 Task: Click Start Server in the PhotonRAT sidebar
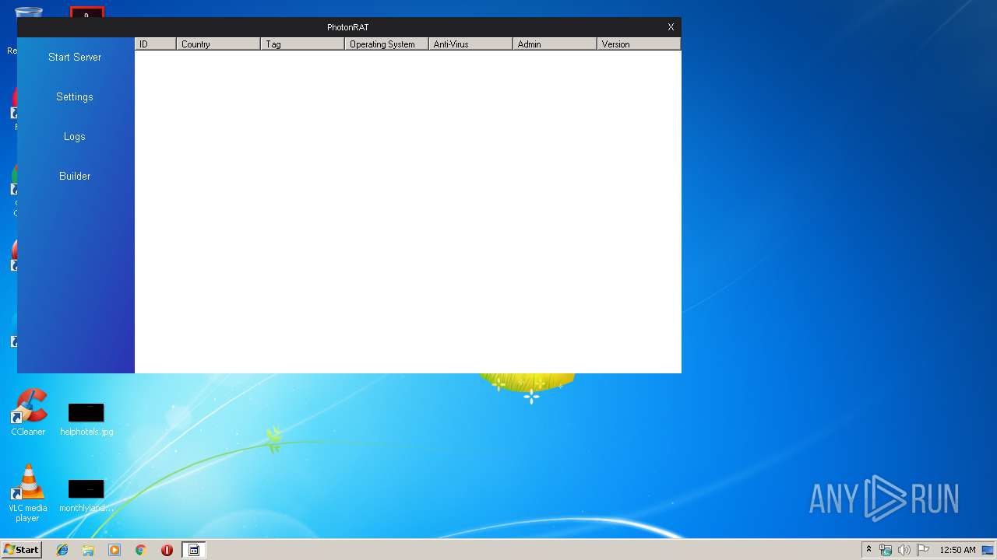click(75, 58)
